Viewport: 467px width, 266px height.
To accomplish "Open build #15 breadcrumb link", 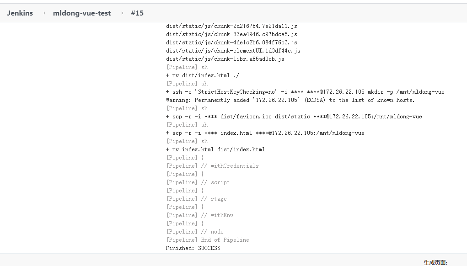I will coord(137,13).
